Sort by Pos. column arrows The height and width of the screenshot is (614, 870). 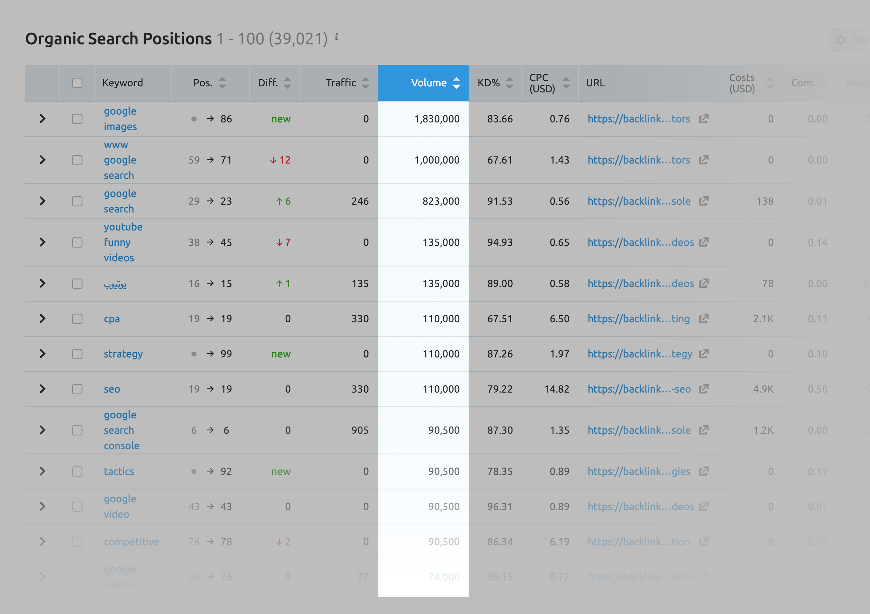(x=222, y=82)
